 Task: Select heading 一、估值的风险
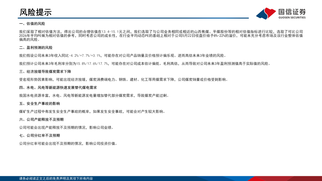click(x=32, y=24)
